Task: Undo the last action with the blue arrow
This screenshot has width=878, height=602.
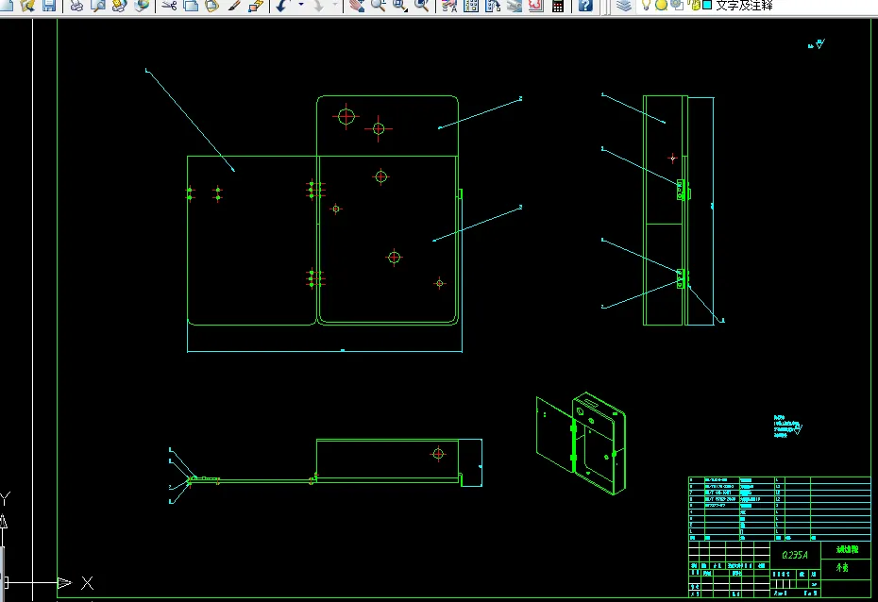Action: pyautogui.click(x=283, y=6)
